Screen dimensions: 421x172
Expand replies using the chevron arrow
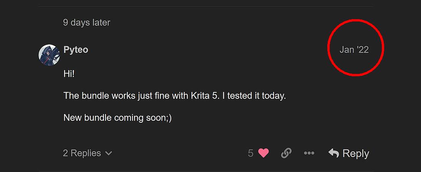[x=109, y=154]
